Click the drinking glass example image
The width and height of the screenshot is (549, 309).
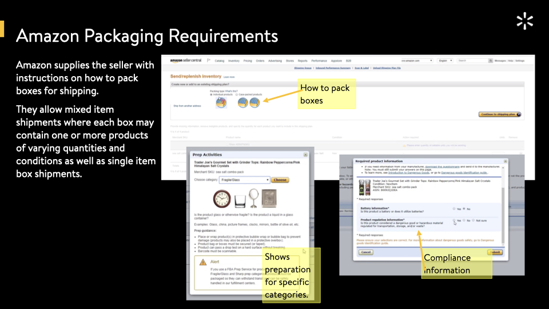[240, 201]
